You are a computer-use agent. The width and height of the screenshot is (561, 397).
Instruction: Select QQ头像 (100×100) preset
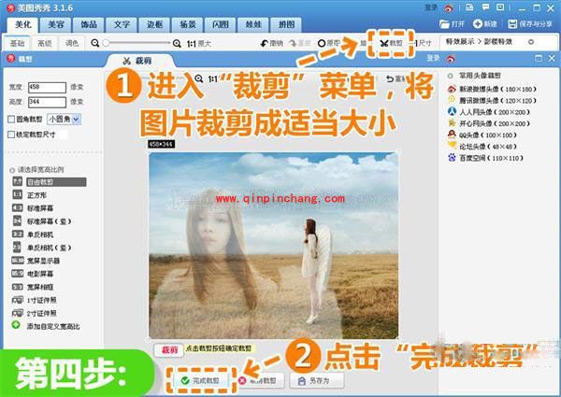pos(482,135)
